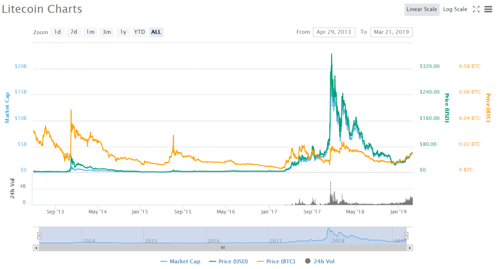Switch to Linear Scale
Viewport: 500px width, 269px height.
pos(421,9)
